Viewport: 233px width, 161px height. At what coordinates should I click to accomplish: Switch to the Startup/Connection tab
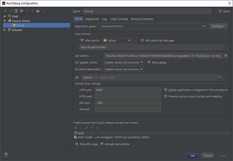coord(142,19)
